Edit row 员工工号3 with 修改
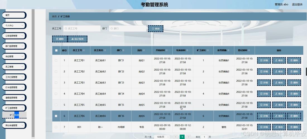Image resolution: width=307 pixels, height=139 pixels. [x=279, y=83]
